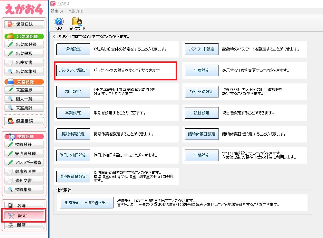Open 臨時休業日設定
The height and width of the screenshot is (238, 323).
click(202, 134)
